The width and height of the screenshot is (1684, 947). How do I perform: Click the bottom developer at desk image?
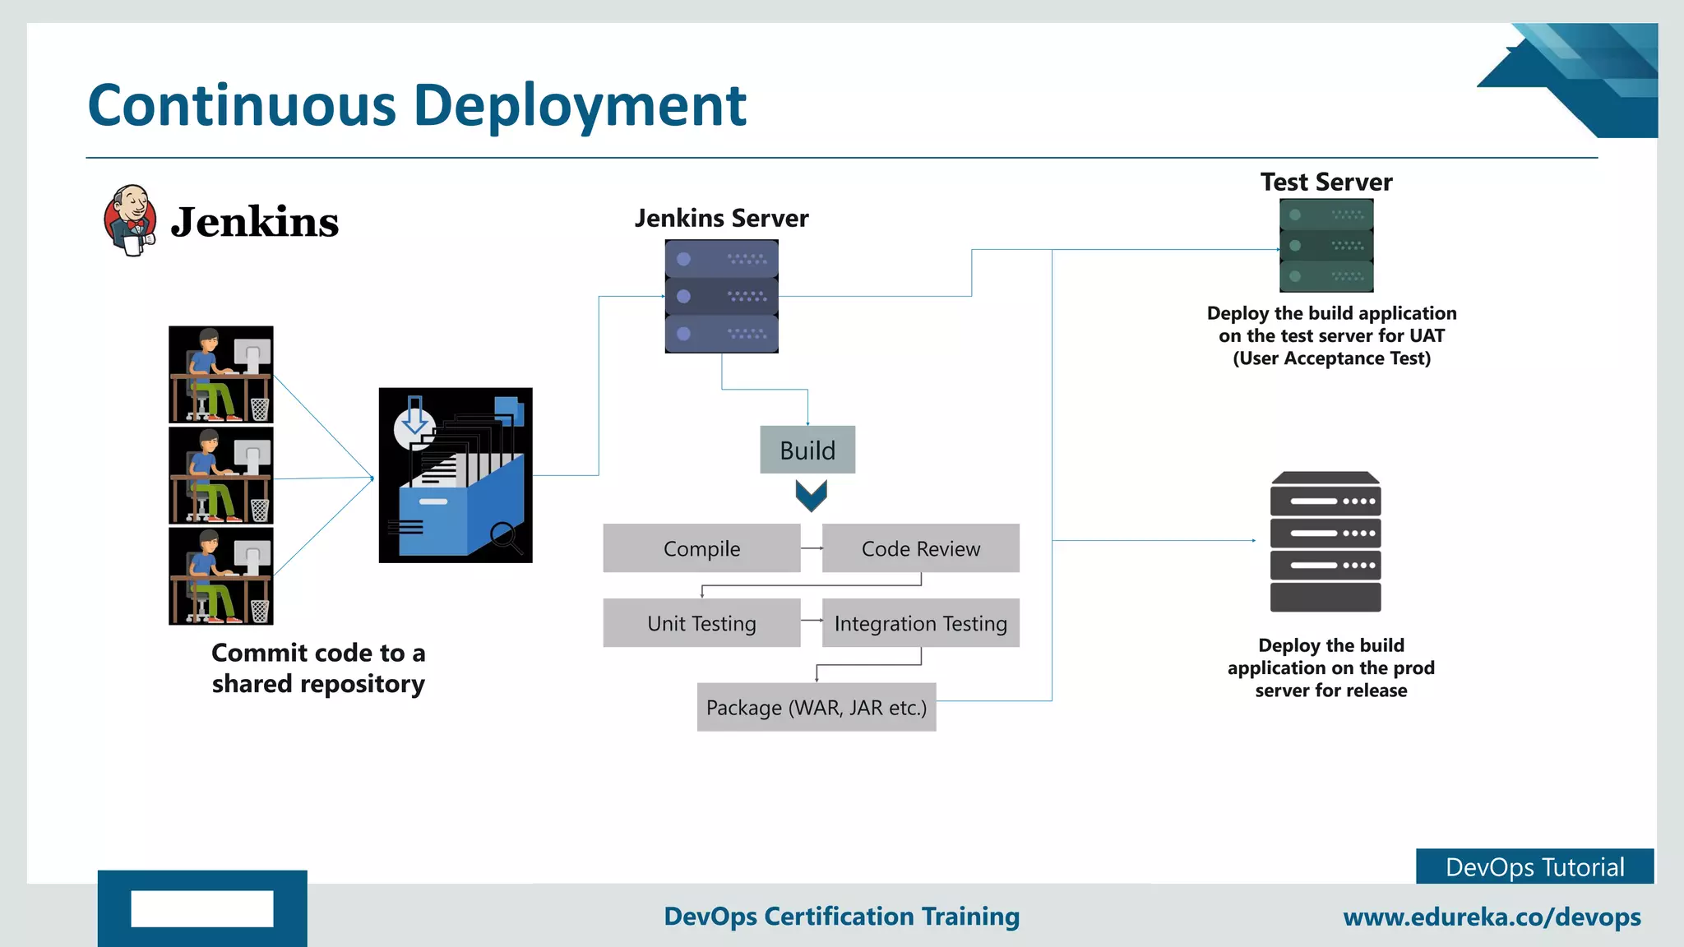tap(220, 576)
